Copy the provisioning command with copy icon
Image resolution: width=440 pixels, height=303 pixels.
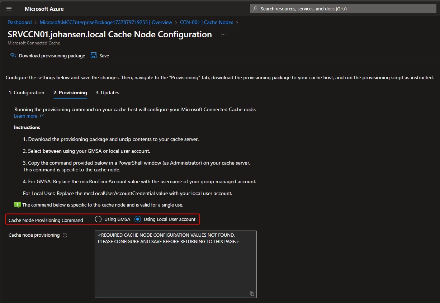point(252,294)
